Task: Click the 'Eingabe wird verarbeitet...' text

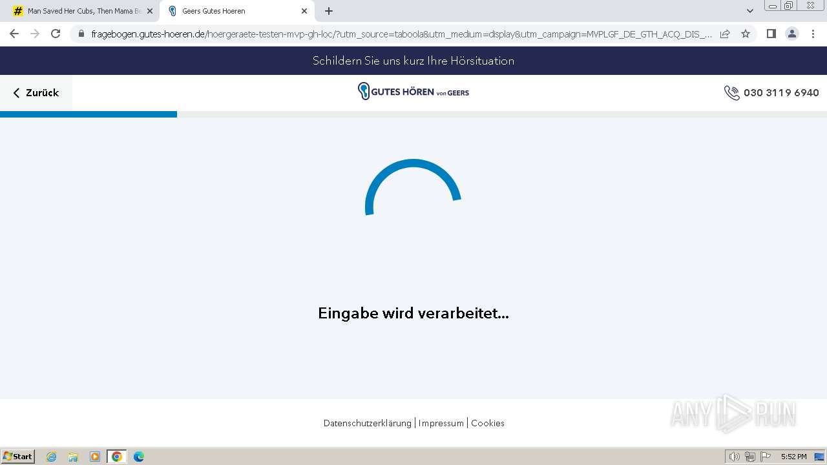Action: click(413, 313)
